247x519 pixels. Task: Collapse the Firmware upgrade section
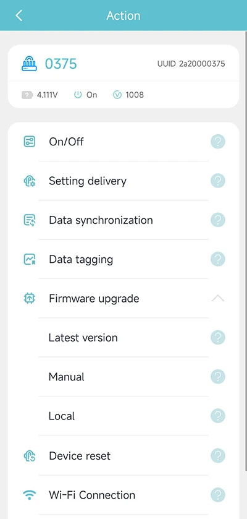pyautogui.click(x=218, y=299)
